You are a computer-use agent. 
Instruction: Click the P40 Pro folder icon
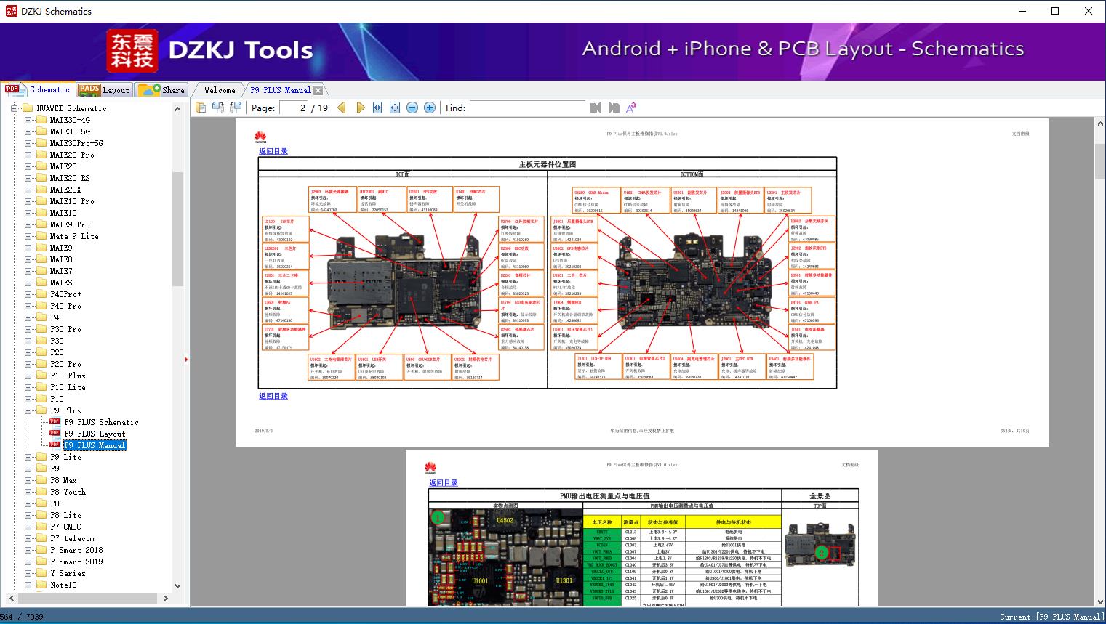(41, 306)
